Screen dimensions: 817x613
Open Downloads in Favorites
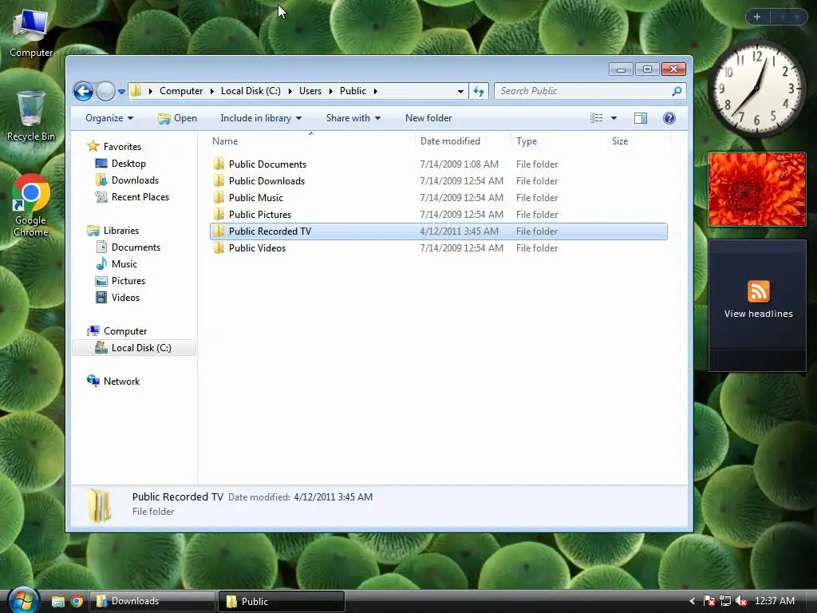tap(128, 180)
